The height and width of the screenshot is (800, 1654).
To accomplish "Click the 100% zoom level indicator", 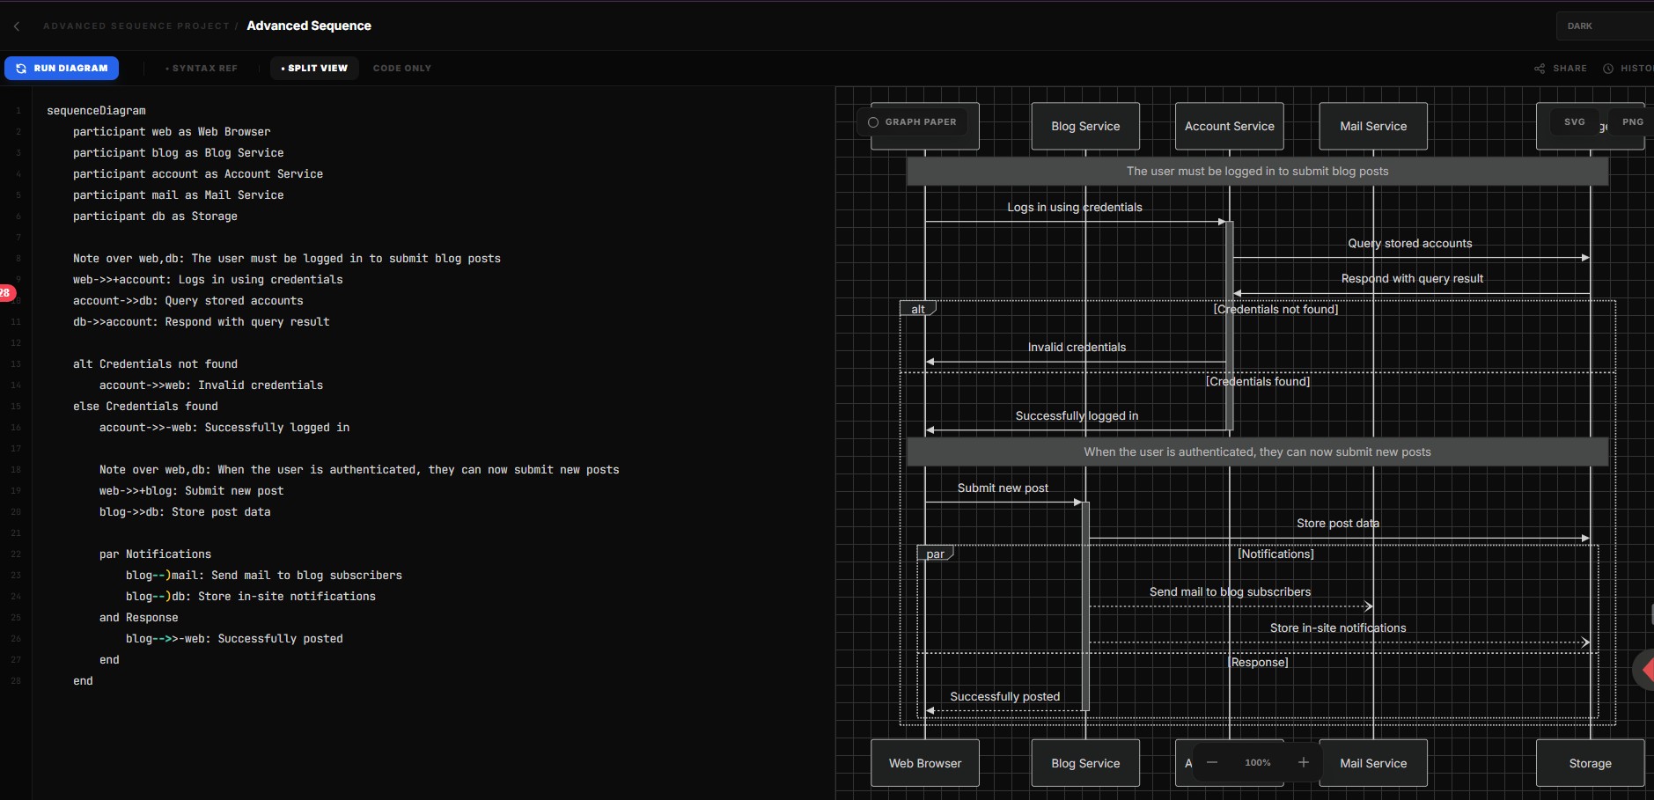I will [x=1258, y=762].
